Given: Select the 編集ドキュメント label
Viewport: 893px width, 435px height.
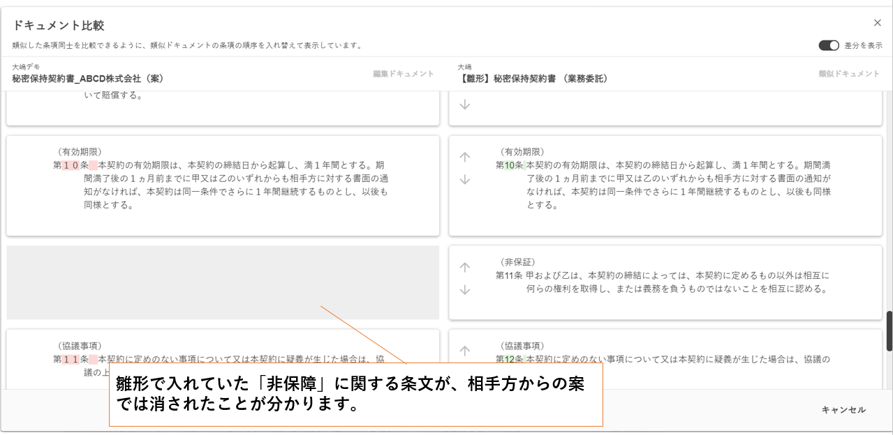Looking at the screenshot, I should 403,74.
